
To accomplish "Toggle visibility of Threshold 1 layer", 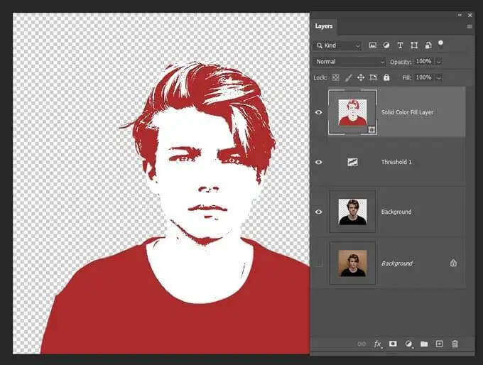I will click(x=318, y=162).
